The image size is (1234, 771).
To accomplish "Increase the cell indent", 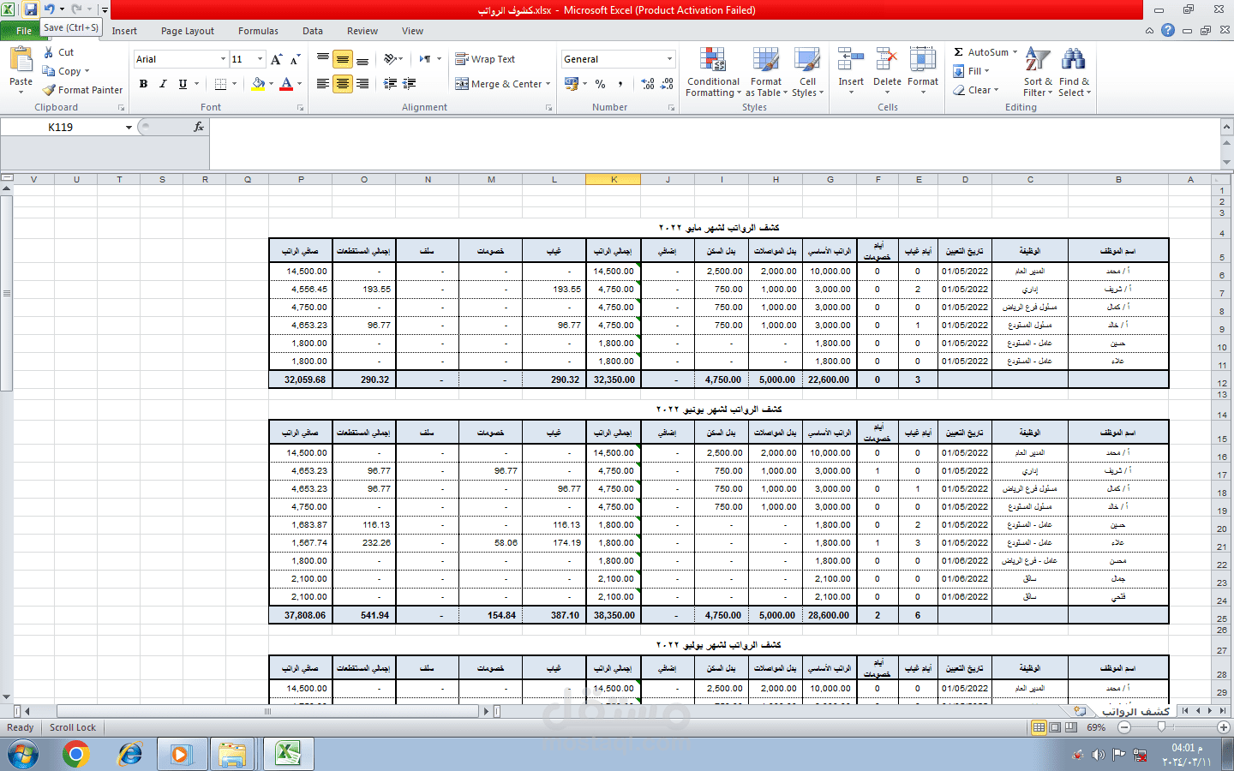I will click(410, 84).
